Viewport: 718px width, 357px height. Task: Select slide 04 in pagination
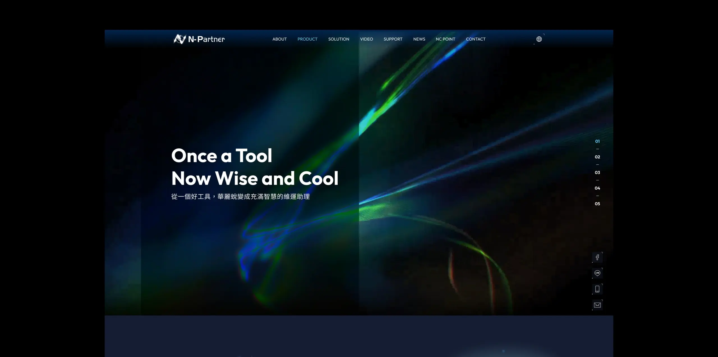pyautogui.click(x=597, y=188)
